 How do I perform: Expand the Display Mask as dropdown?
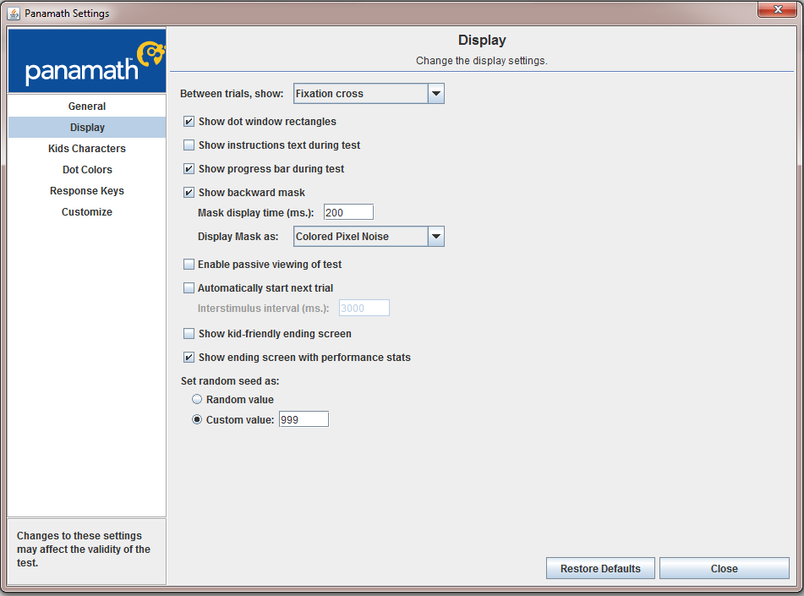click(x=369, y=237)
